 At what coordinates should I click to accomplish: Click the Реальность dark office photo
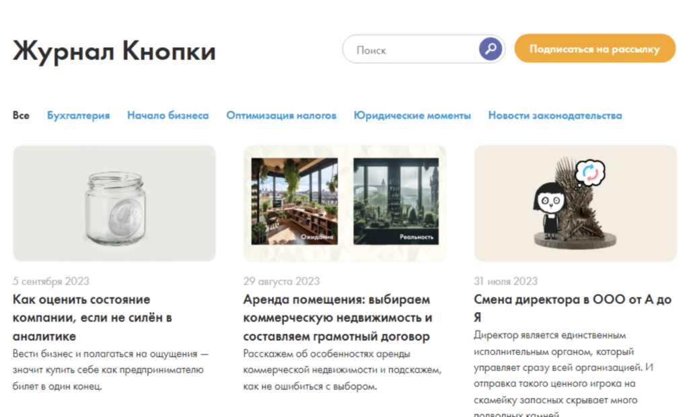[396, 201]
